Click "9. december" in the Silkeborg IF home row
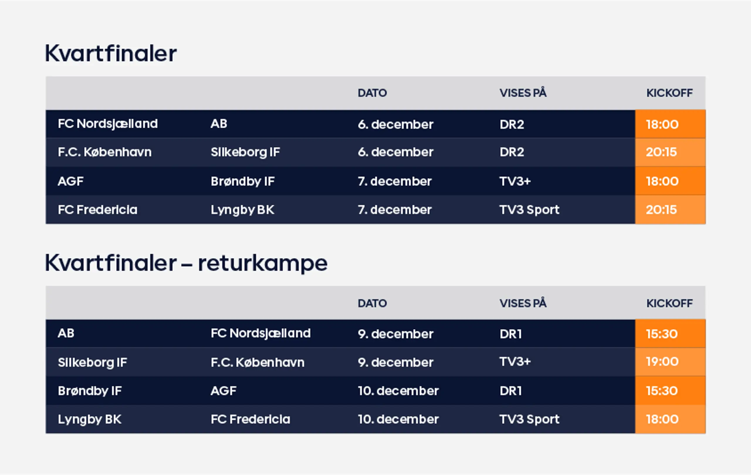 coord(395,362)
